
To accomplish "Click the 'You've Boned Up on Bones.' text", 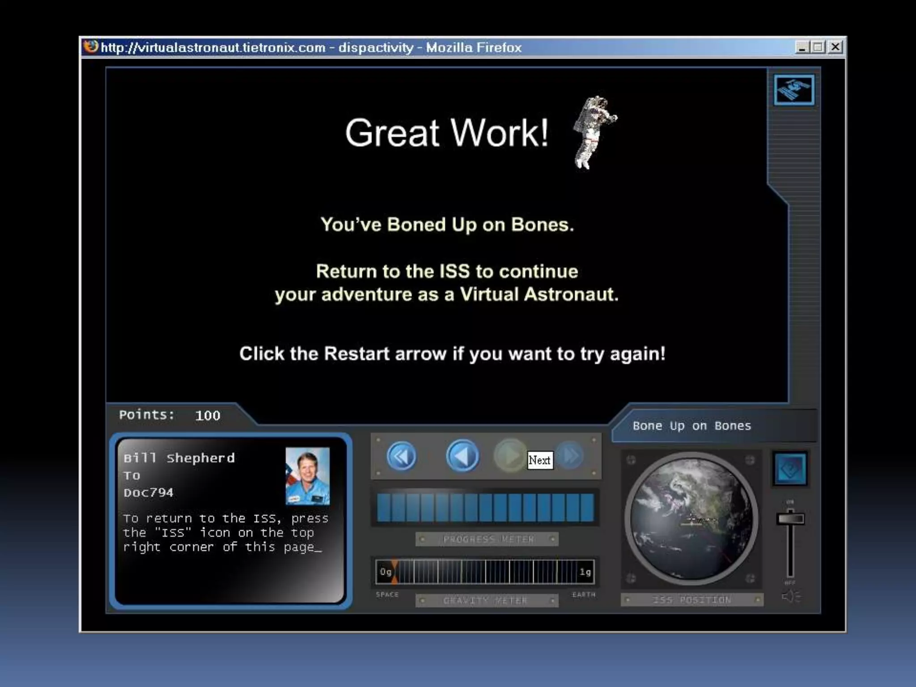I will pyautogui.click(x=447, y=225).
